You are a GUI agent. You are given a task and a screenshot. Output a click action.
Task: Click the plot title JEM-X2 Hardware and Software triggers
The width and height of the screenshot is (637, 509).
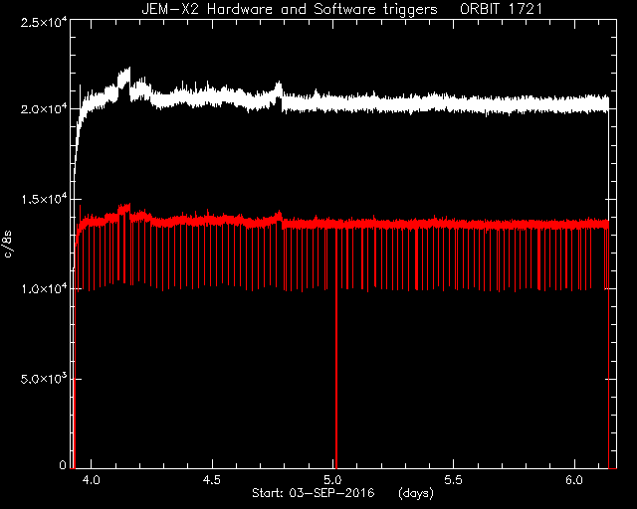click(x=290, y=9)
